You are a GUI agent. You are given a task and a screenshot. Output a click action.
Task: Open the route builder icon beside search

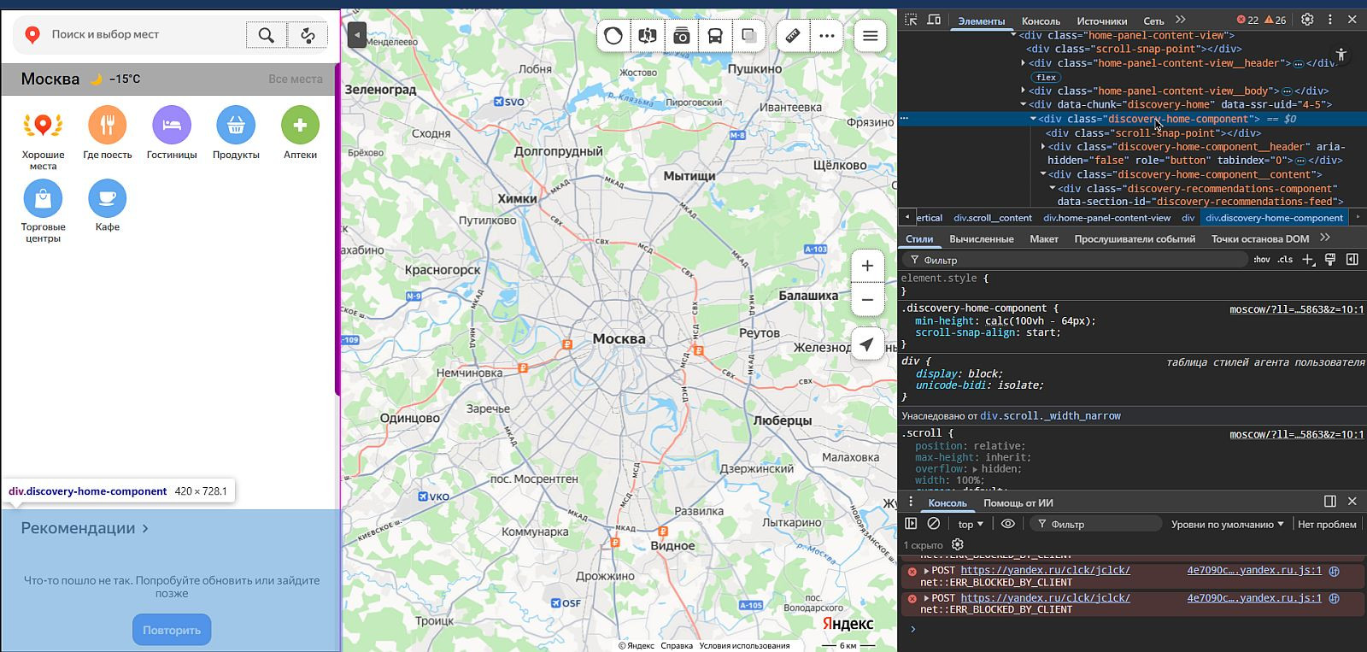pos(308,35)
